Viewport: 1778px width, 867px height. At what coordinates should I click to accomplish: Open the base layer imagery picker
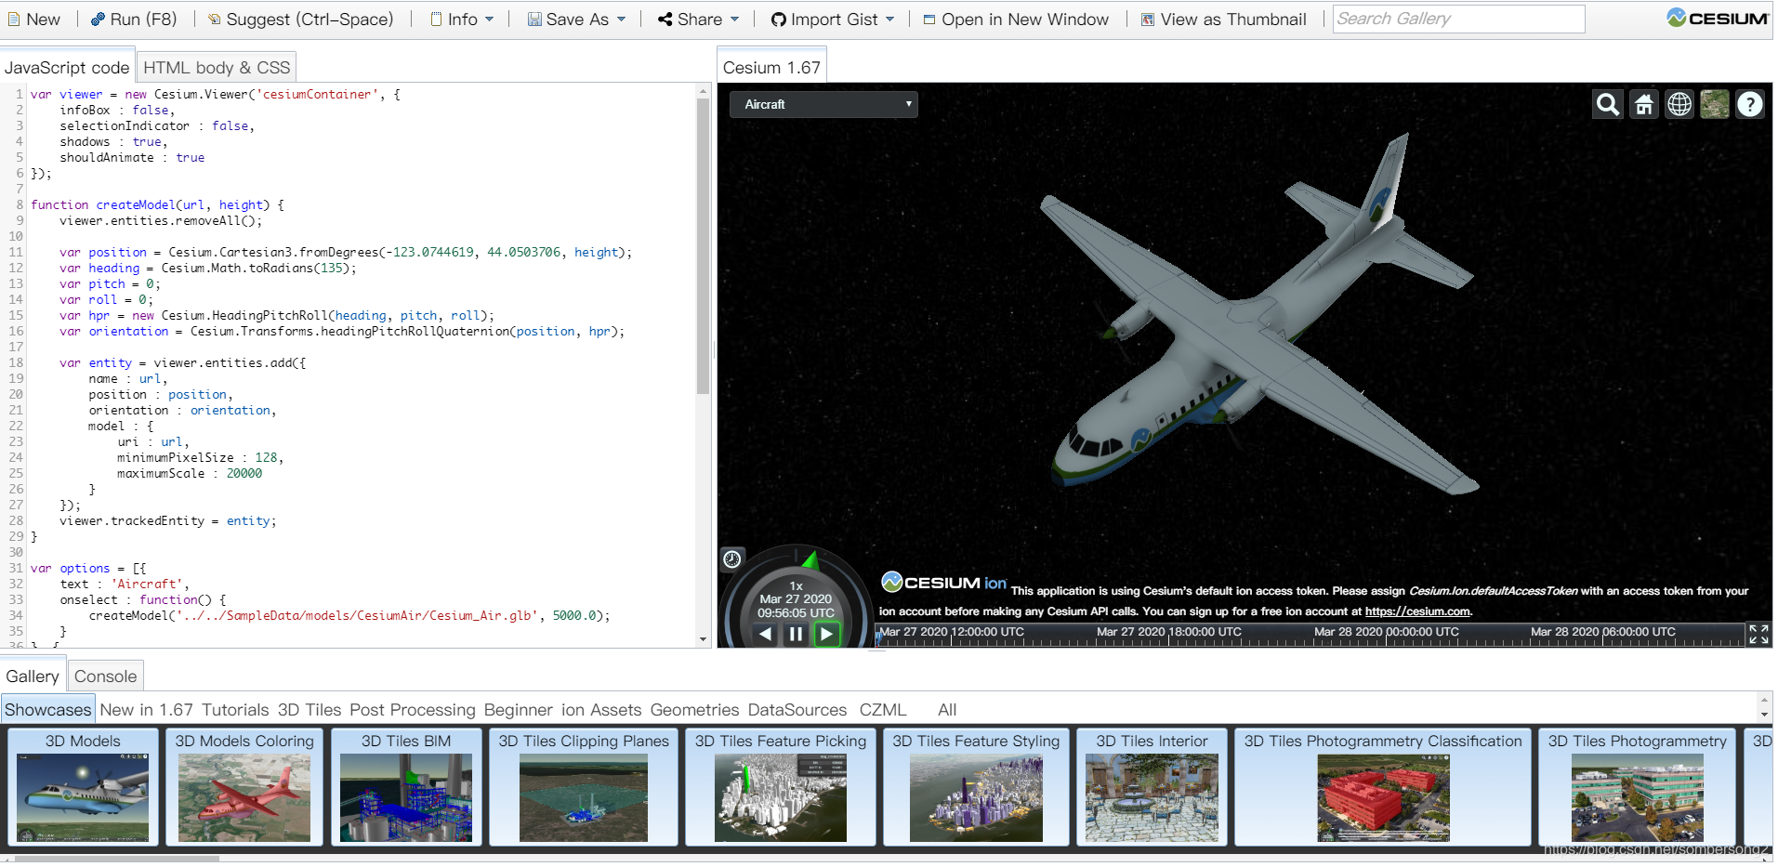(x=1715, y=104)
